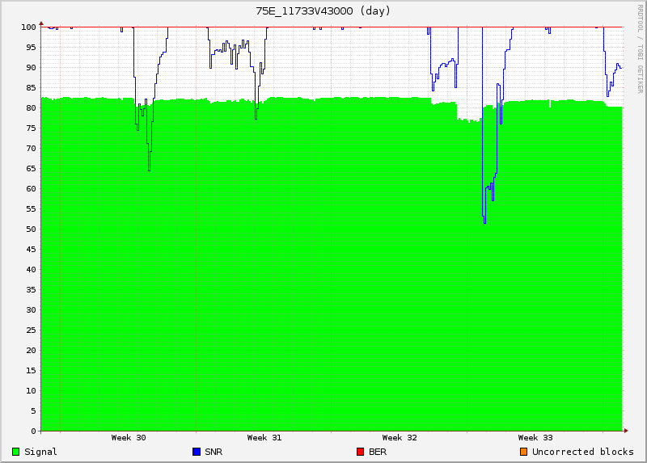
Task: Click the y-axis value 50
Action: [31, 229]
